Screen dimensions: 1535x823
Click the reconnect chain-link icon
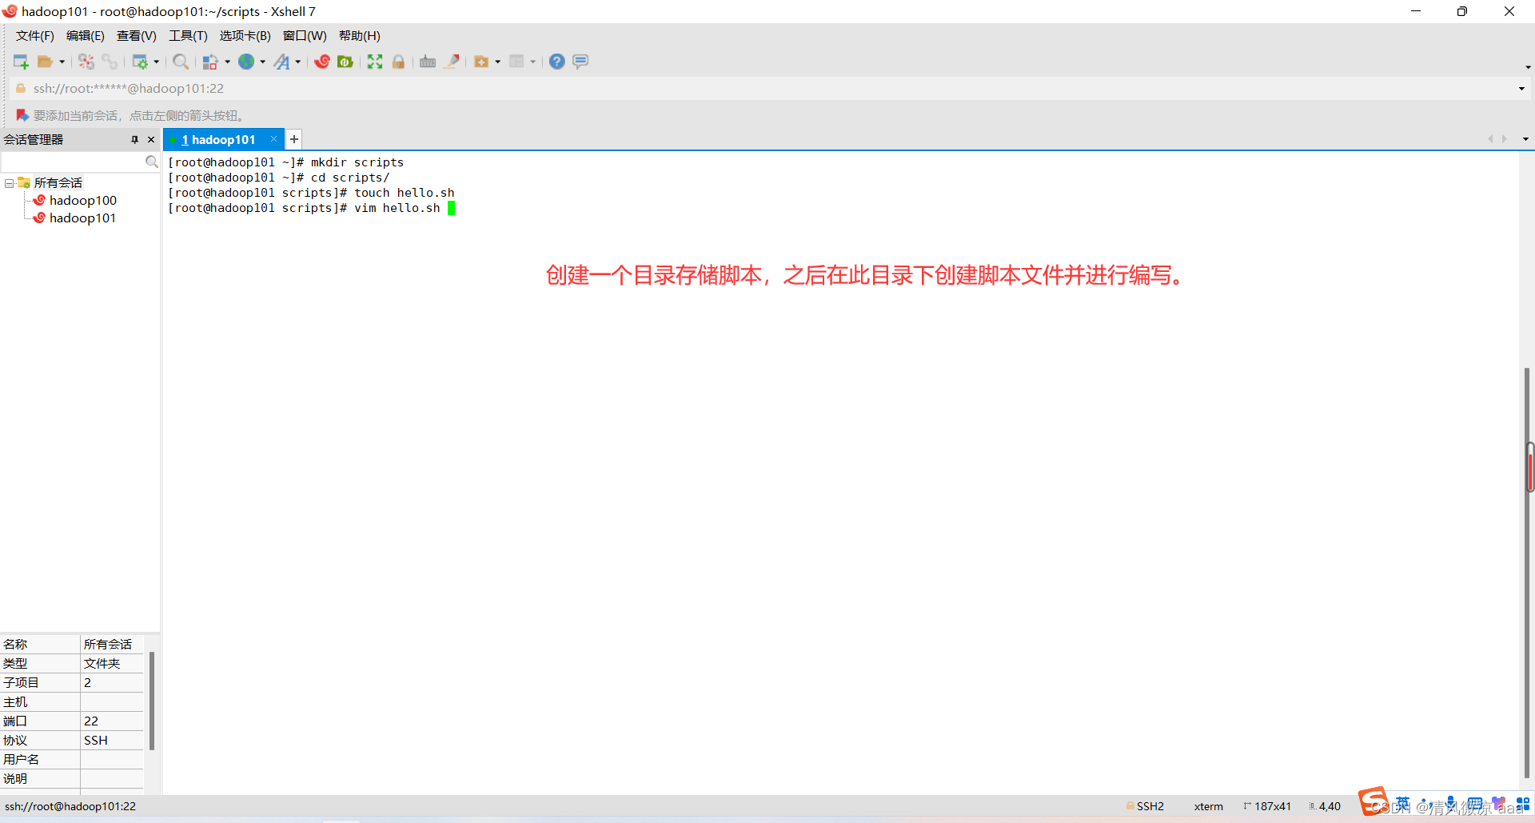click(110, 62)
